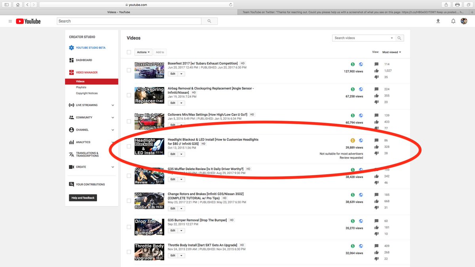475x267 pixels.
Task: Open the G35 Bumper Removal title link
Action: (x=197, y=220)
